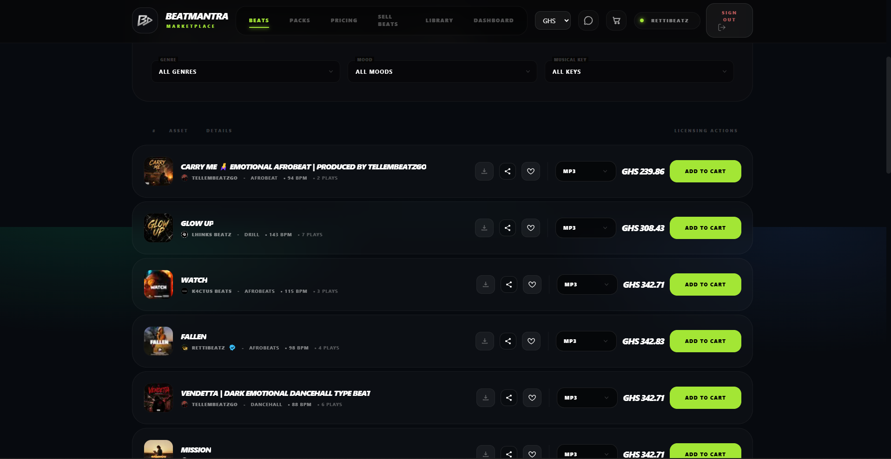Open the GHS currency selector
Image resolution: width=891 pixels, height=459 pixels.
point(553,20)
